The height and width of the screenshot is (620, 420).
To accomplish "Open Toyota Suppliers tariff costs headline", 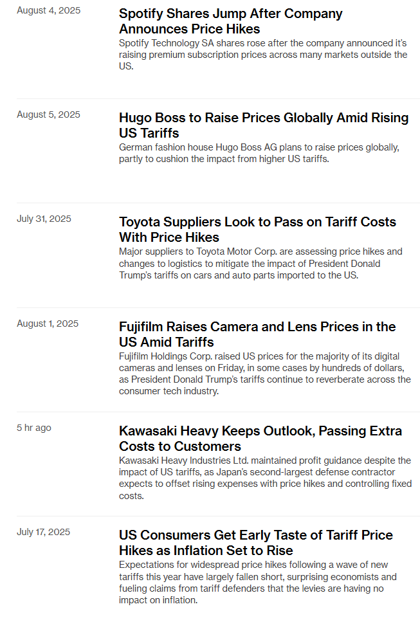I will (257, 230).
